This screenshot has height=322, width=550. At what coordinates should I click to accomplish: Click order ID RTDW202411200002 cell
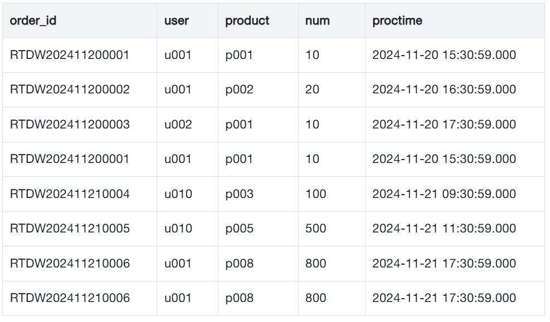[x=70, y=90]
